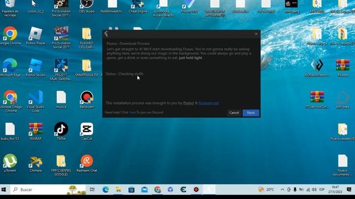Select FRP(CUENTAS GOOGLE) folder
The image size is (355, 199).
click(x=61, y=165)
